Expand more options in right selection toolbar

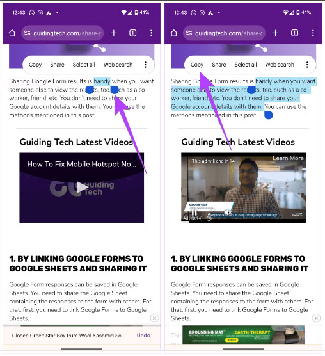307,65
